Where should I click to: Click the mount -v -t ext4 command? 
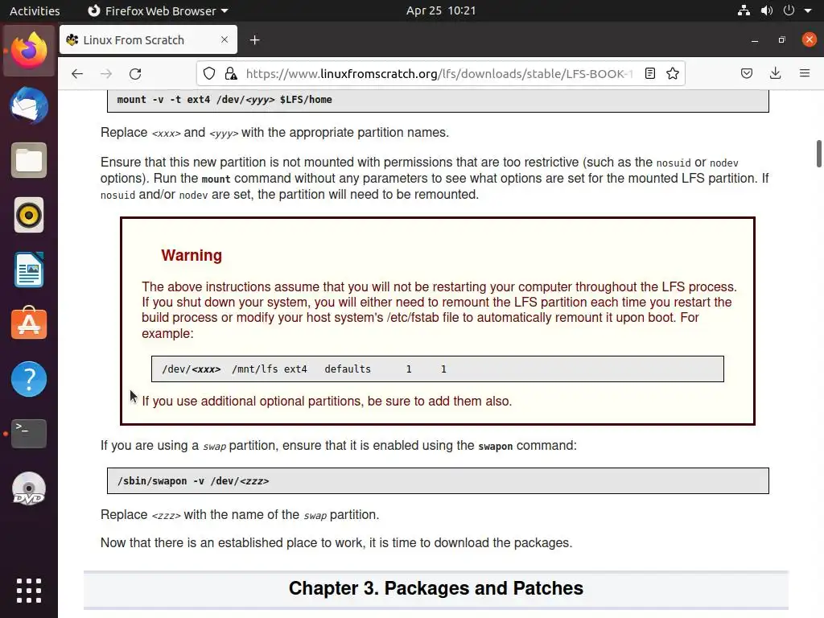tap(225, 100)
